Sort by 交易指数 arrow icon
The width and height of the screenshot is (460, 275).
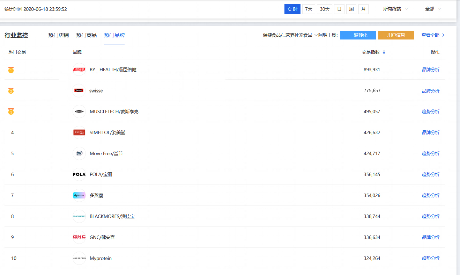(x=384, y=52)
